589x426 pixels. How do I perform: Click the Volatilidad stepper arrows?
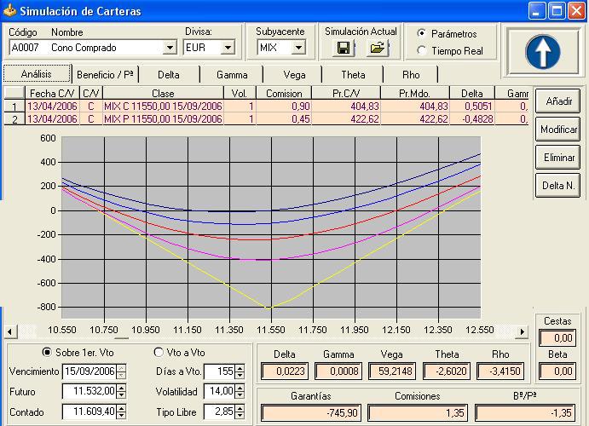click(240, 391)
